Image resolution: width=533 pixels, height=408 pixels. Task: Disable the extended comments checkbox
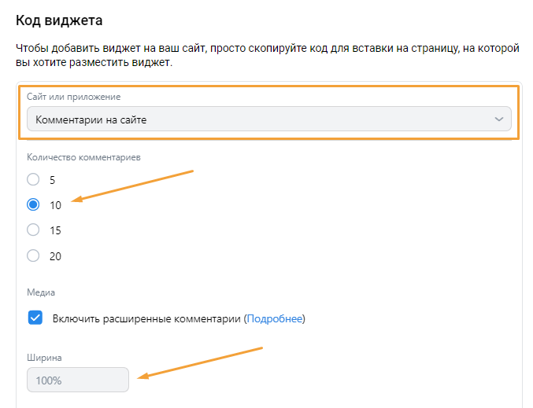(x=35, y=318)
